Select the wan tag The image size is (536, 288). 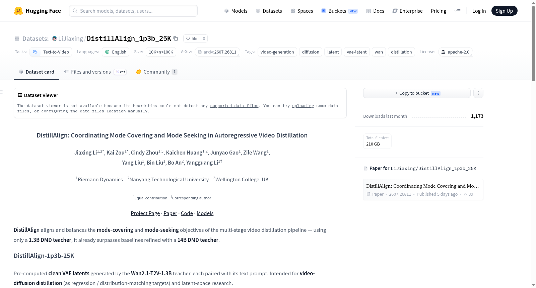379,52
